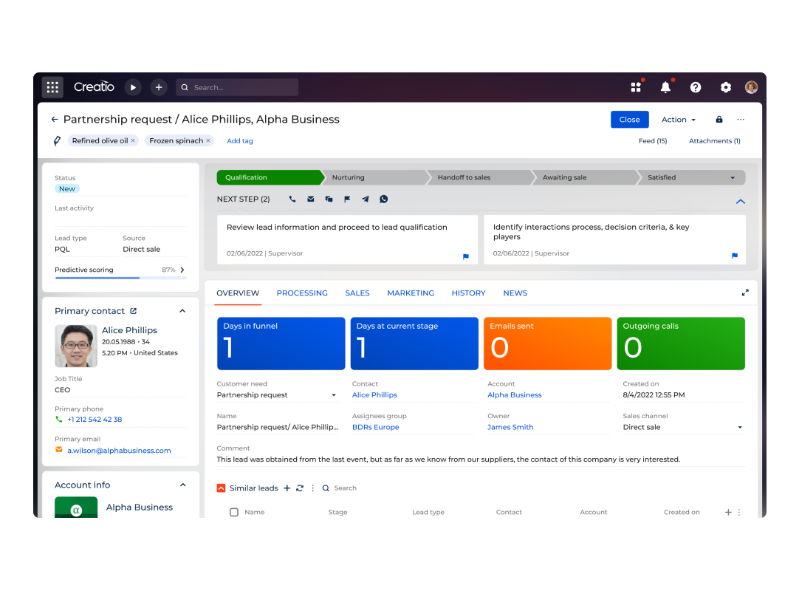The width and height of the screenshot is (799, 591).
Task: Click the WhatsApp icon in Next Step row
Action: tap(383, 199)
